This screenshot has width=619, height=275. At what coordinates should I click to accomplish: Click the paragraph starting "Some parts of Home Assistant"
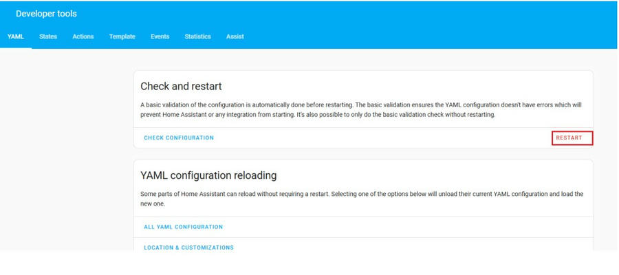[362, 199]
